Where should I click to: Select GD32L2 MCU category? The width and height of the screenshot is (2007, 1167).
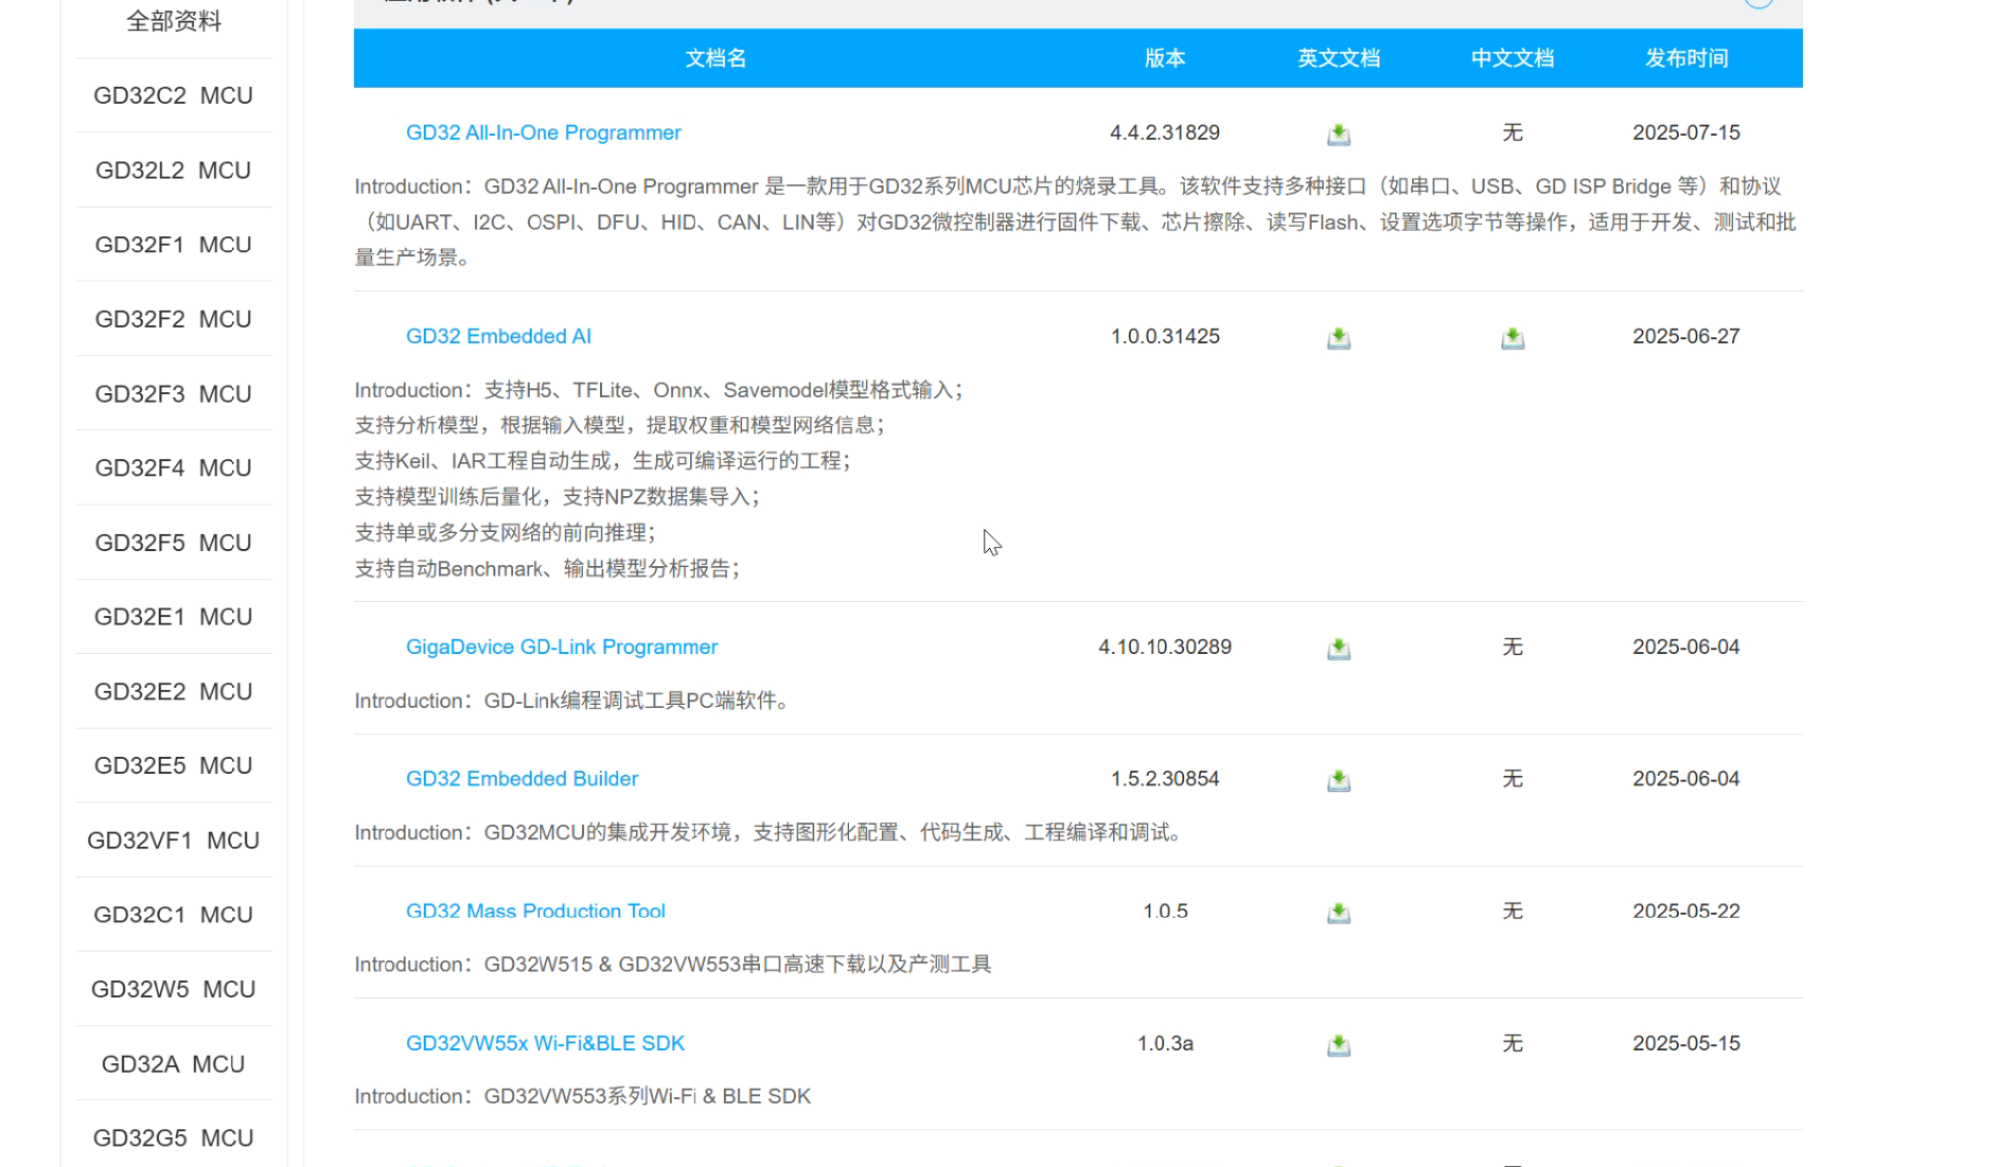tap(174, 170)
